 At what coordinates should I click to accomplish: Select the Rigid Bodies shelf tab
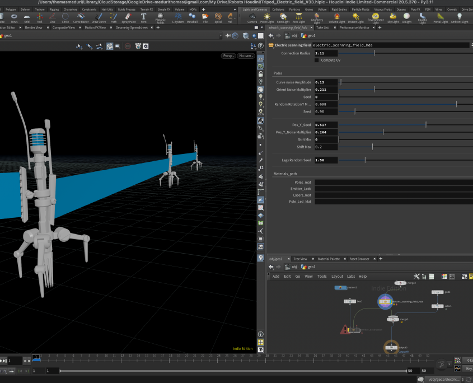339,10
